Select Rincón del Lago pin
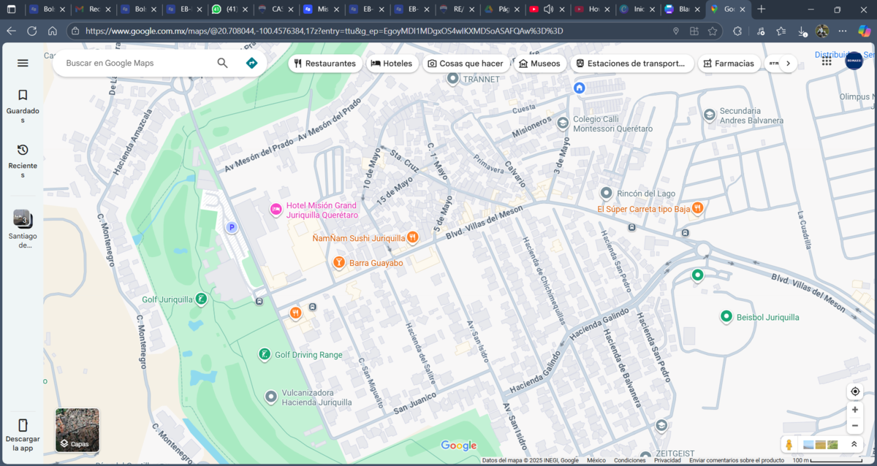 [606, 193]
